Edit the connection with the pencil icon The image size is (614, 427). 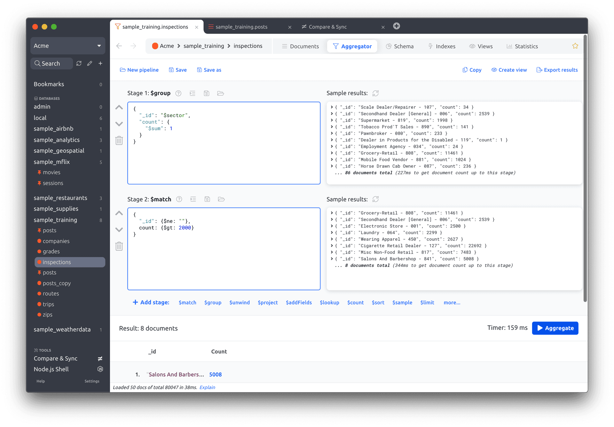90,63
